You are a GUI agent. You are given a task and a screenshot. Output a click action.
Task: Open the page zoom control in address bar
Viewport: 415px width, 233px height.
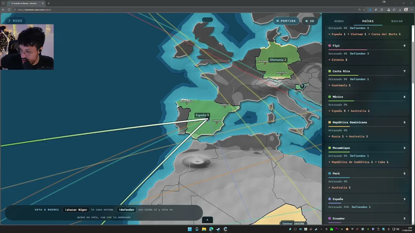click(359, 10)
